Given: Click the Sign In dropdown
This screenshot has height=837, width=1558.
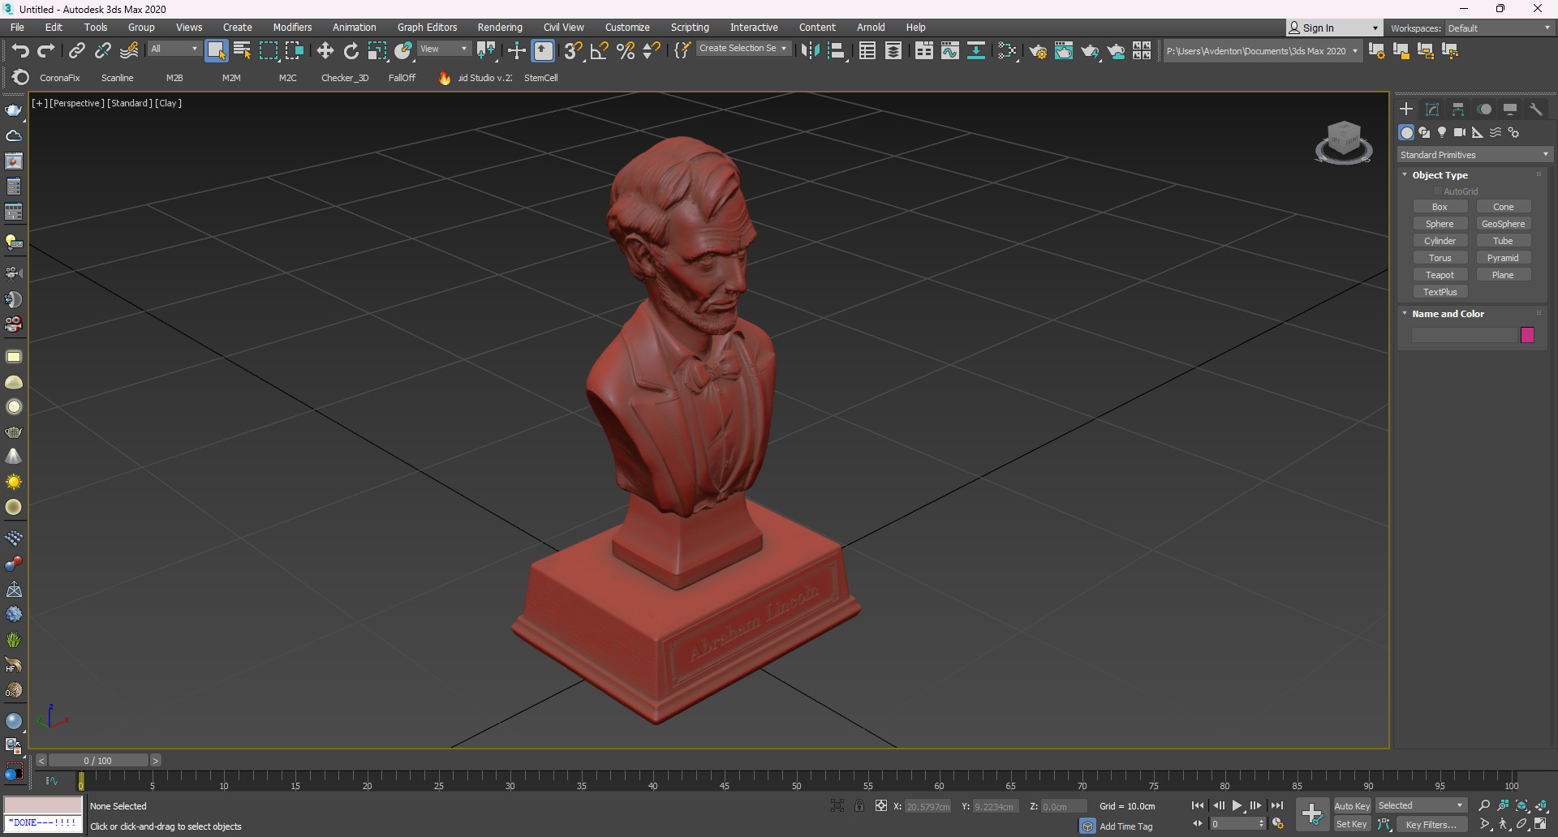Looking at the screenshot, I should click(1334, 28).
